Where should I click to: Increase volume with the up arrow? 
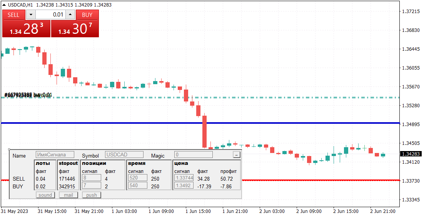pyautogui.click(x=70, y=15)
